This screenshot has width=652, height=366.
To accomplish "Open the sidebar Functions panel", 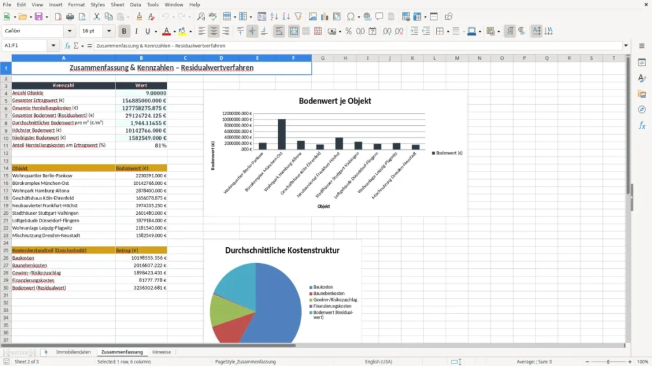I will coord(642,125).
